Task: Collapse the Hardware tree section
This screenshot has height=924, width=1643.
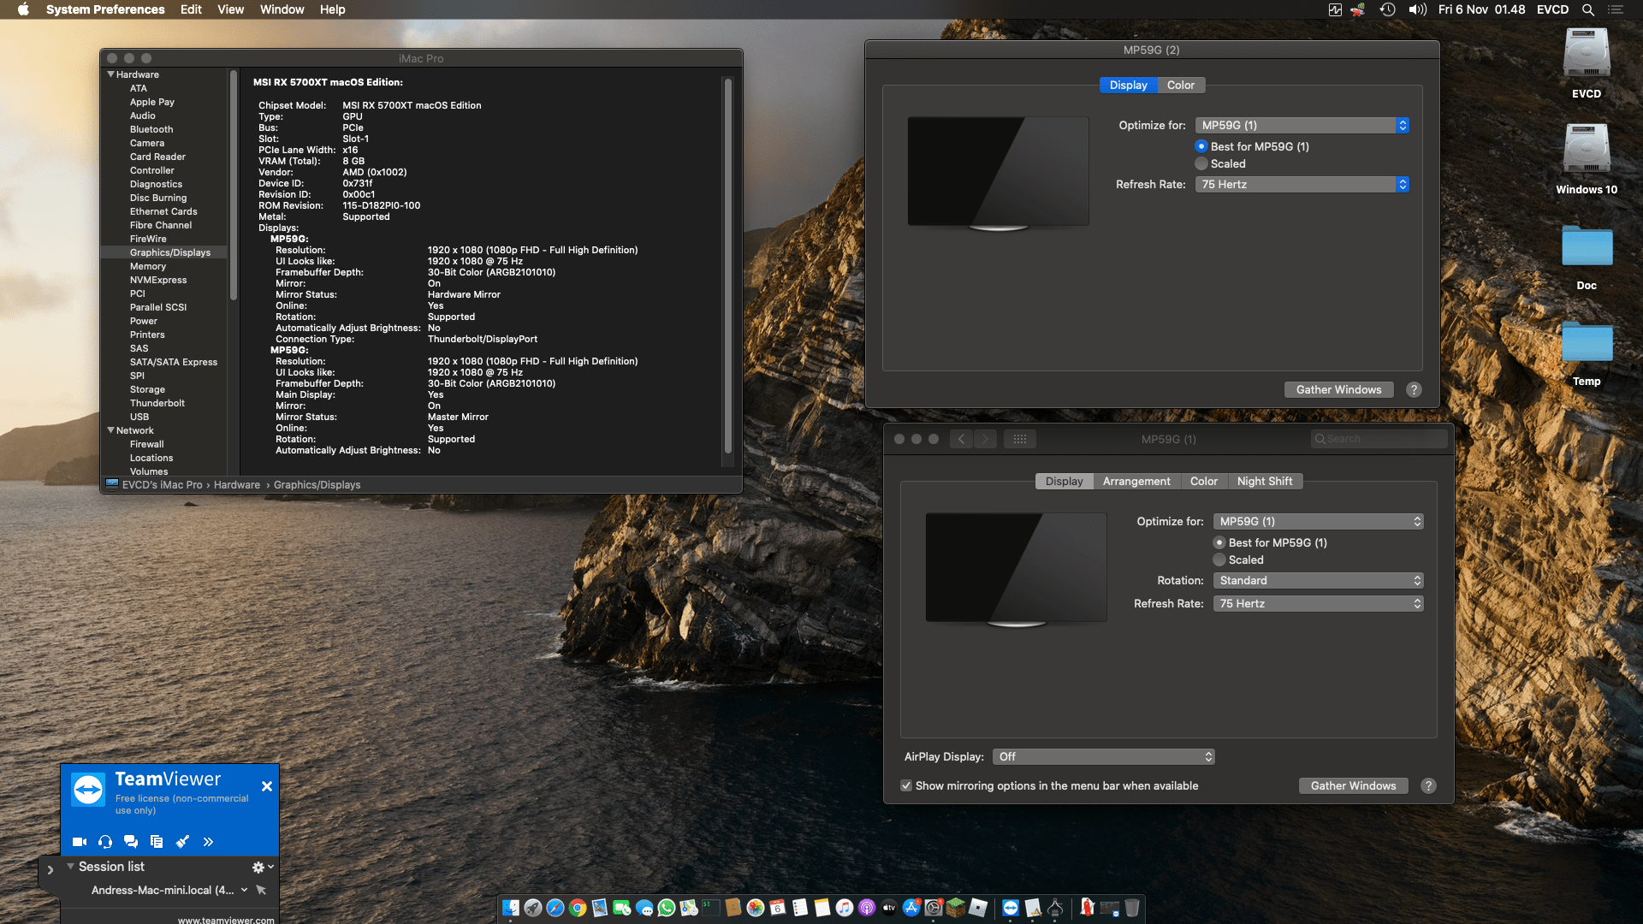Action: (x=111, y=74)
